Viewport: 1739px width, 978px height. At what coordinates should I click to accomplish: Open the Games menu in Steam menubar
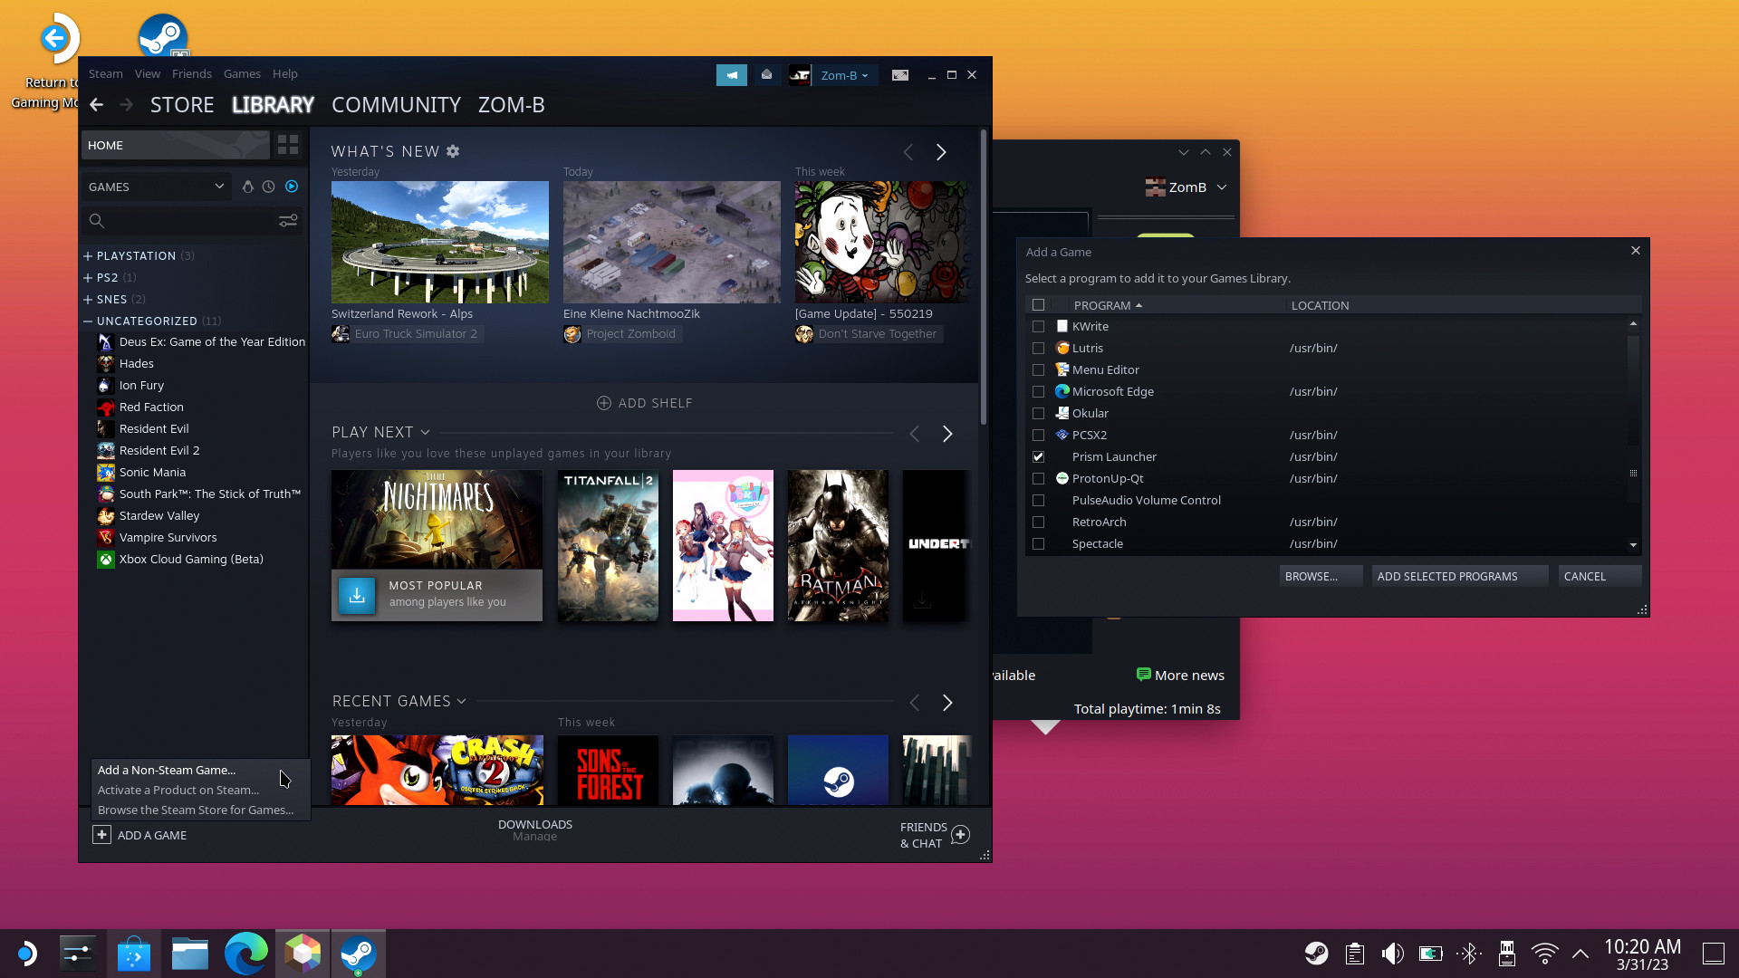241,72
